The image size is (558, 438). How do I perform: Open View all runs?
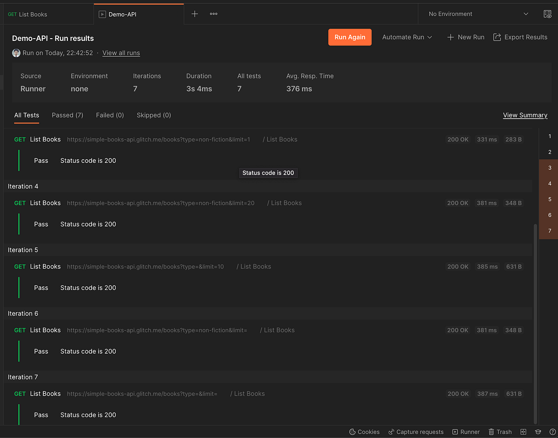121,53
